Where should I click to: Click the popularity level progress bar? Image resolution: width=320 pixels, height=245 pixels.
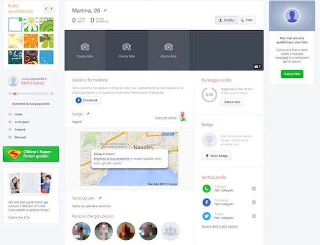click(x=30, y=93)
